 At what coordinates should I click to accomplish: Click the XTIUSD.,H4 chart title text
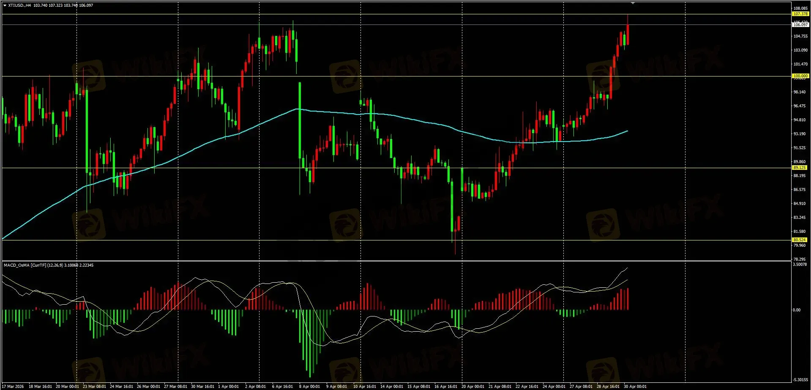click(x=19, y=5)
